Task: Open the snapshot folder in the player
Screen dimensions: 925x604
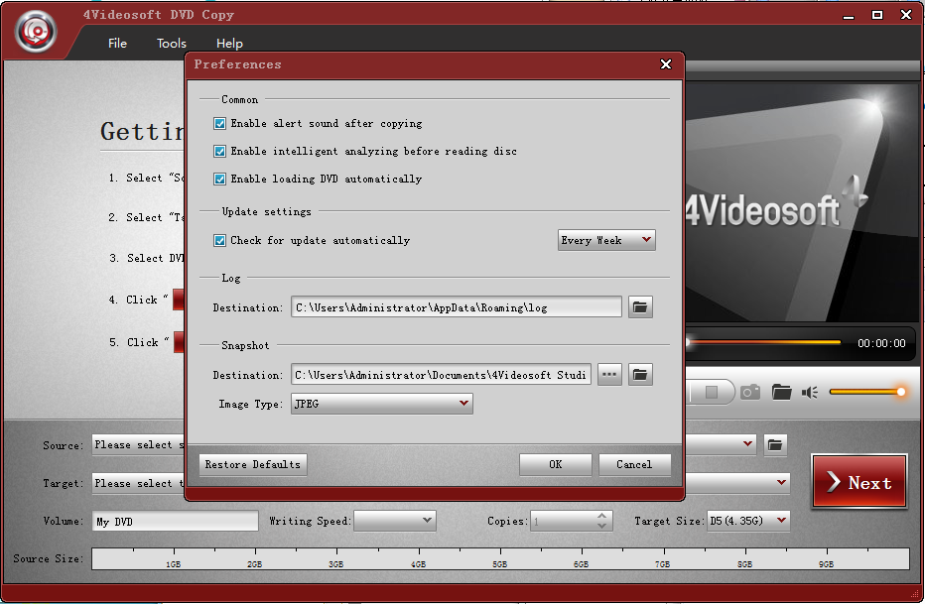Action: coord(782,392)
